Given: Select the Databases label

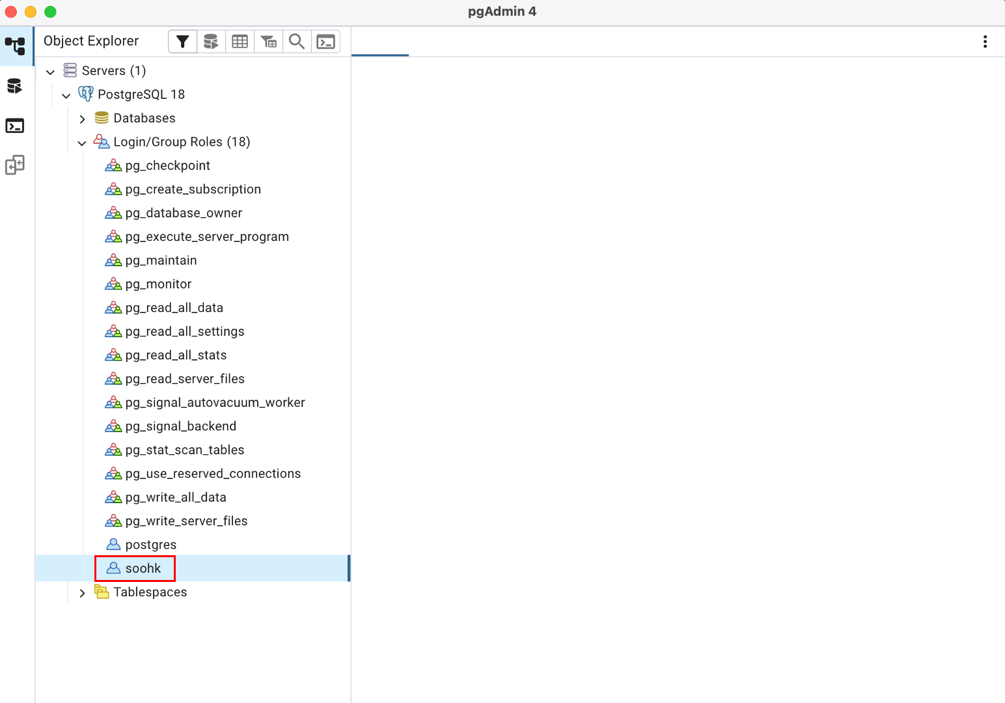Looking at the screenshot, I should click(145, 118).
